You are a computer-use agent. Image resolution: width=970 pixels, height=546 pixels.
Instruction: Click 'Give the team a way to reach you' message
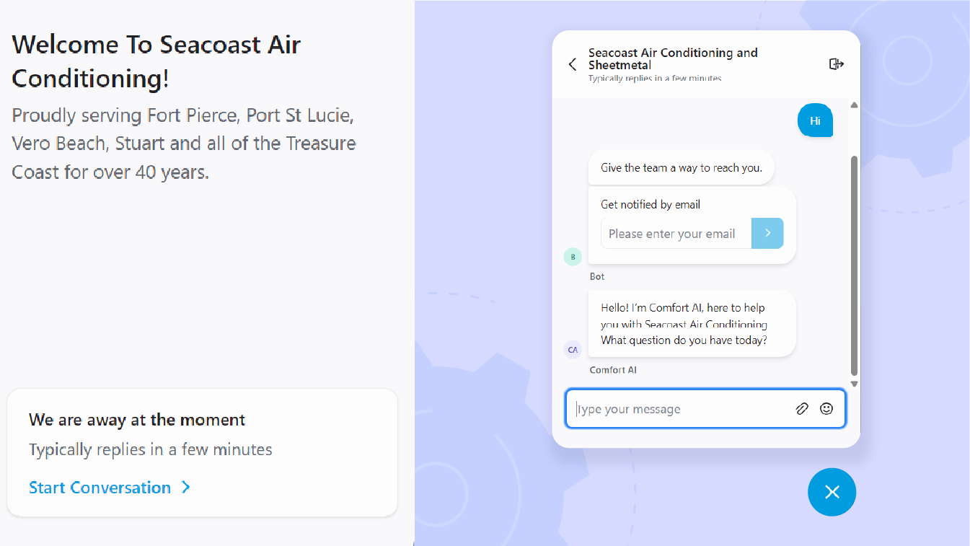(681, 168)
